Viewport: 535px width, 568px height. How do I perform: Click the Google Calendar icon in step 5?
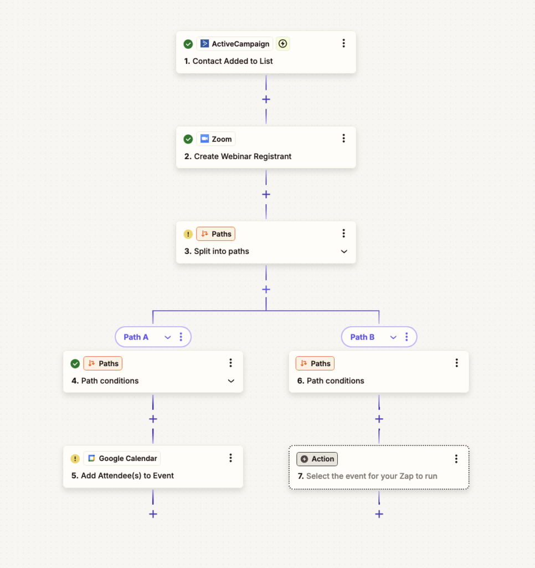92,459
